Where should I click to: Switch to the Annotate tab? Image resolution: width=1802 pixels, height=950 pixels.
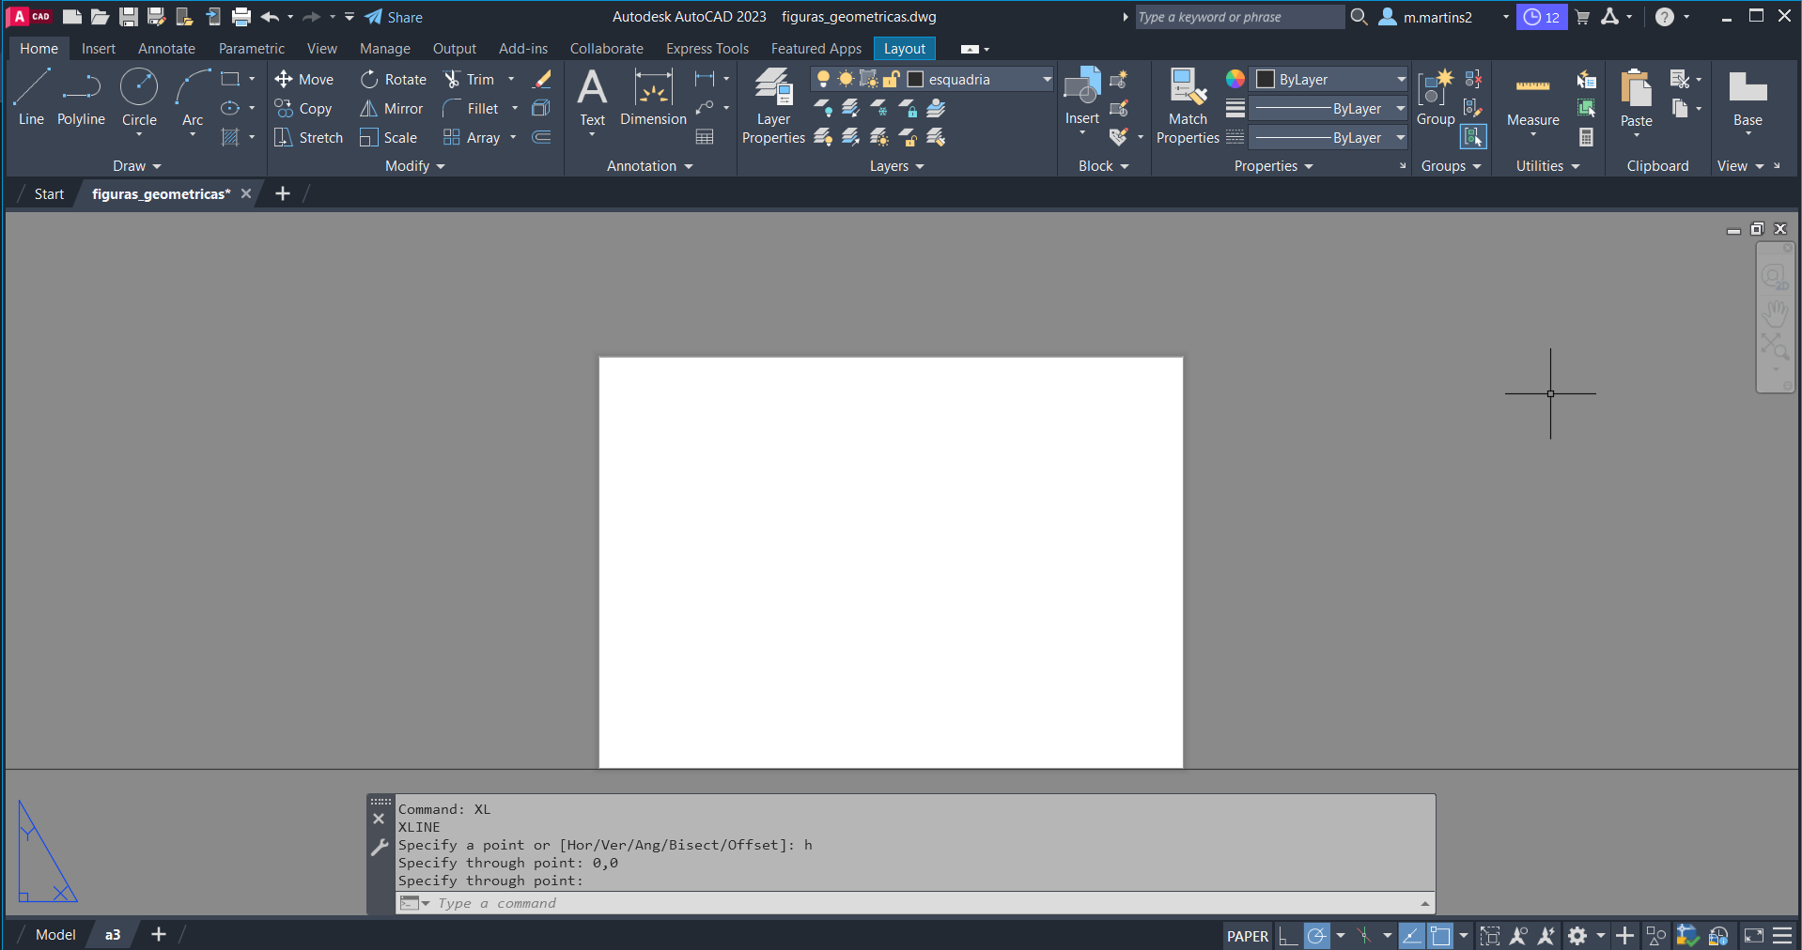tap(166, 49)
